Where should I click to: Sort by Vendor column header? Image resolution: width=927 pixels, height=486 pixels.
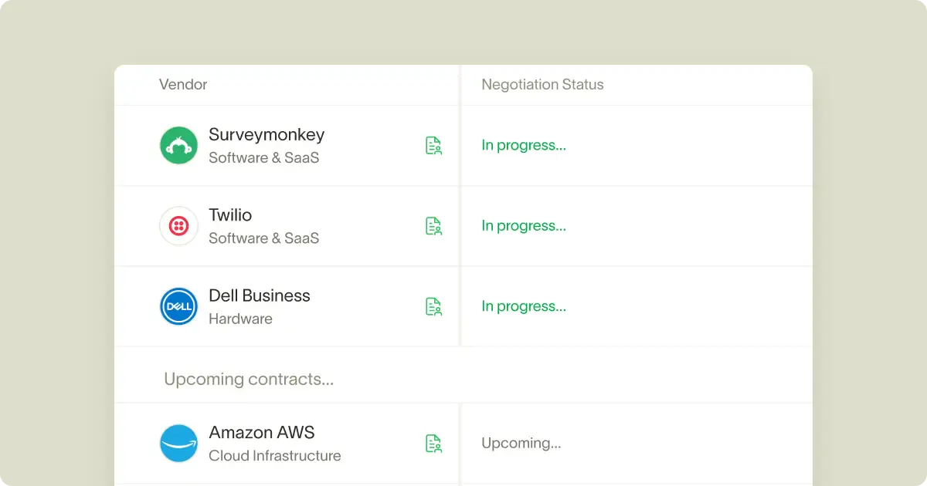point(183,85)
